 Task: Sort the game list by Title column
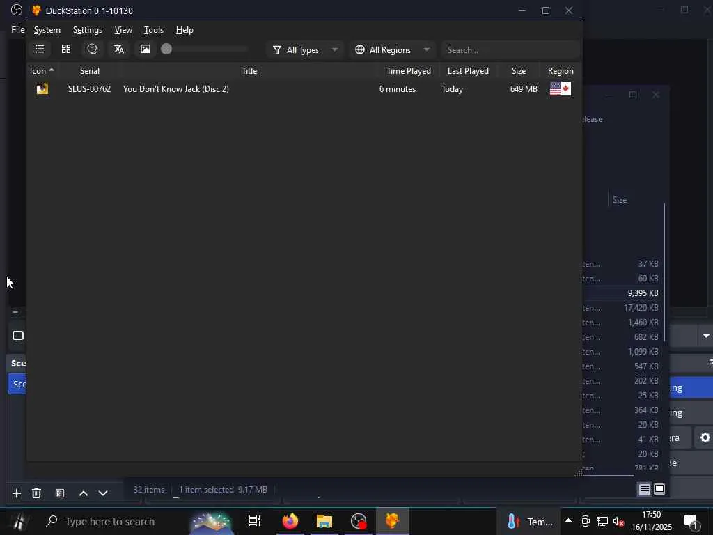click(x=249, y=71)
